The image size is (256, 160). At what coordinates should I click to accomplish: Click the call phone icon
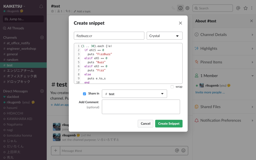[173, 8]
